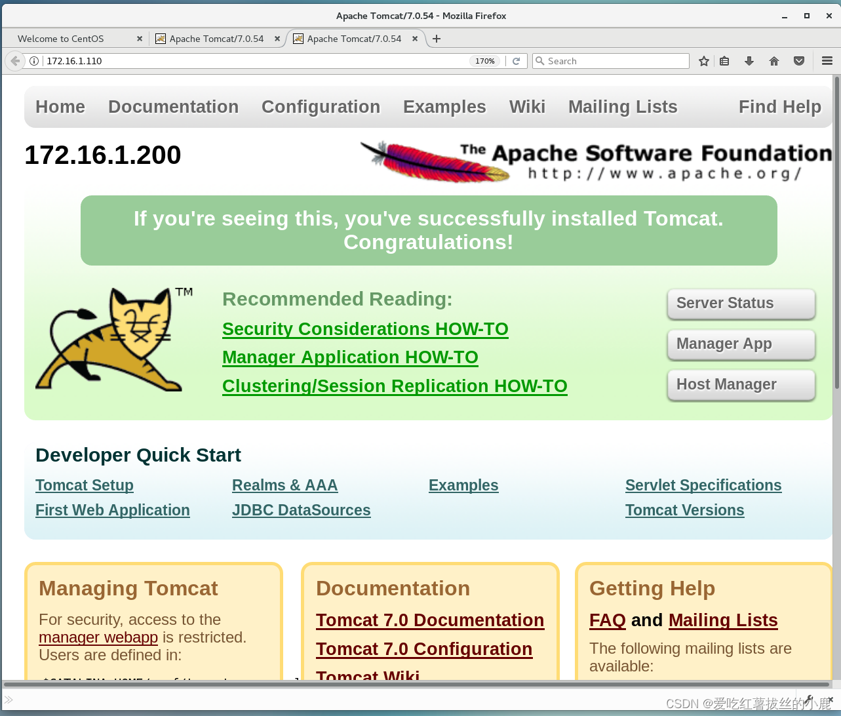Open the downloads arrow icon
841x716 pixels.
(x=749, y=61)
